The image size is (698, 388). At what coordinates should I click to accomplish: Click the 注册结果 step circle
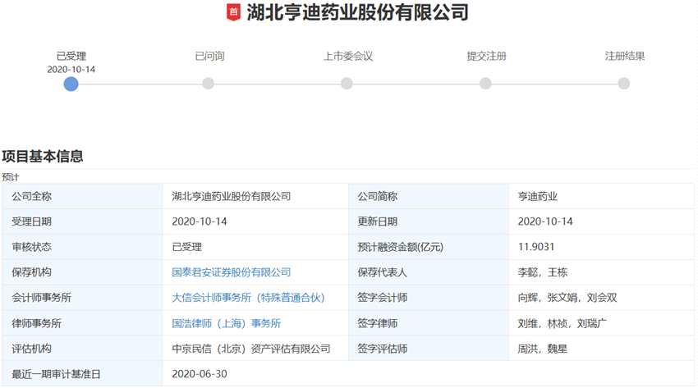[624, 83]
